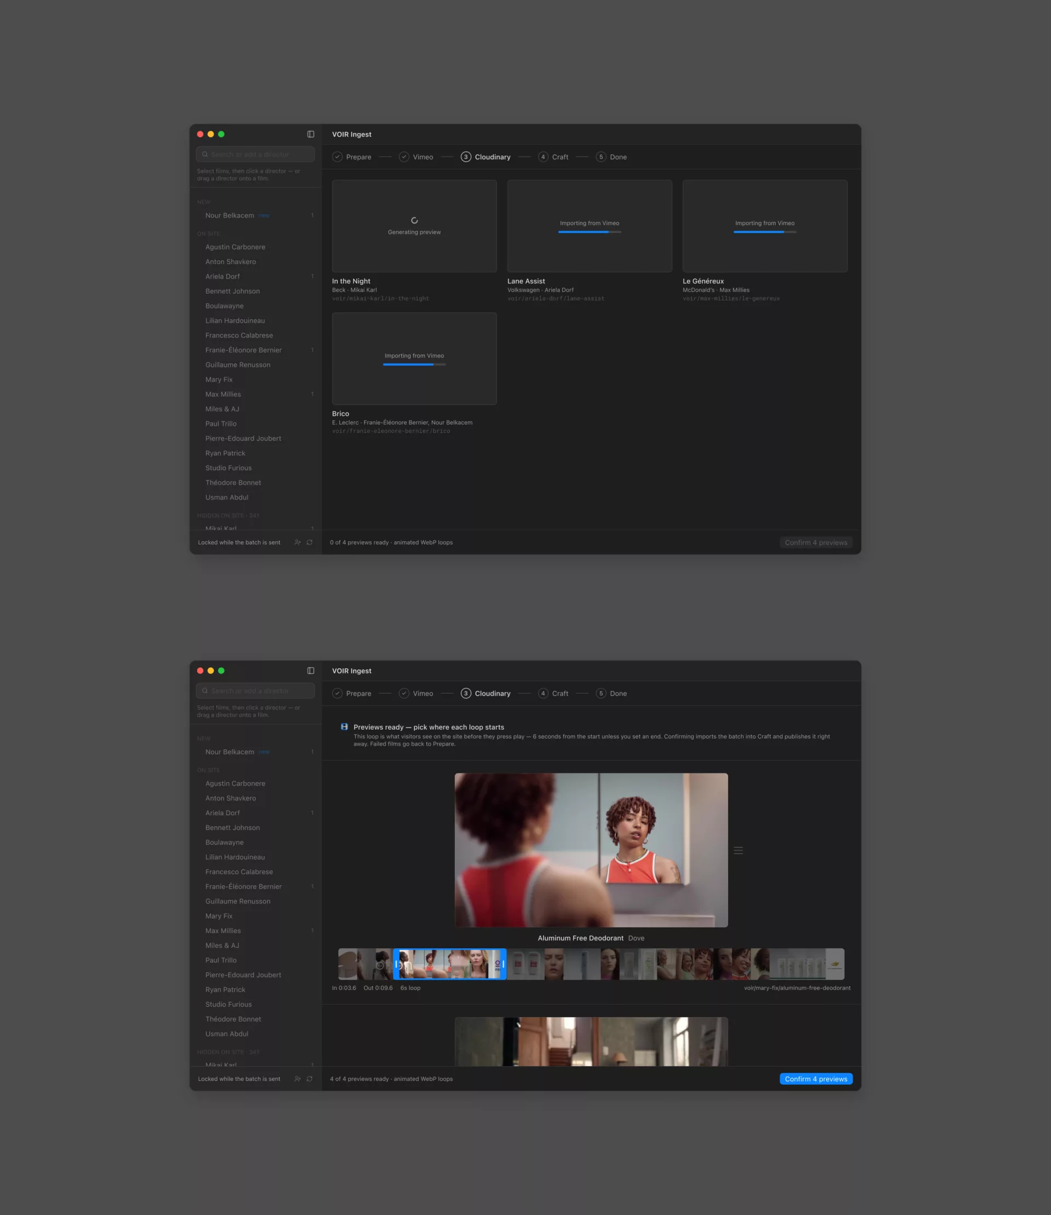Image resolution: width=1051 pixels, height=1215 pixels.
Task: Click the spinner on 'Generating preview' card
Action: click(414, 221)
